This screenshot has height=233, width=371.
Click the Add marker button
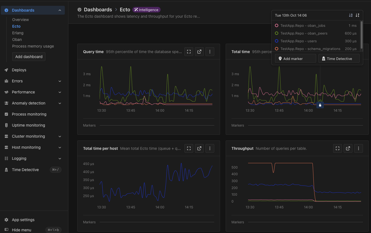pos(295,59)
